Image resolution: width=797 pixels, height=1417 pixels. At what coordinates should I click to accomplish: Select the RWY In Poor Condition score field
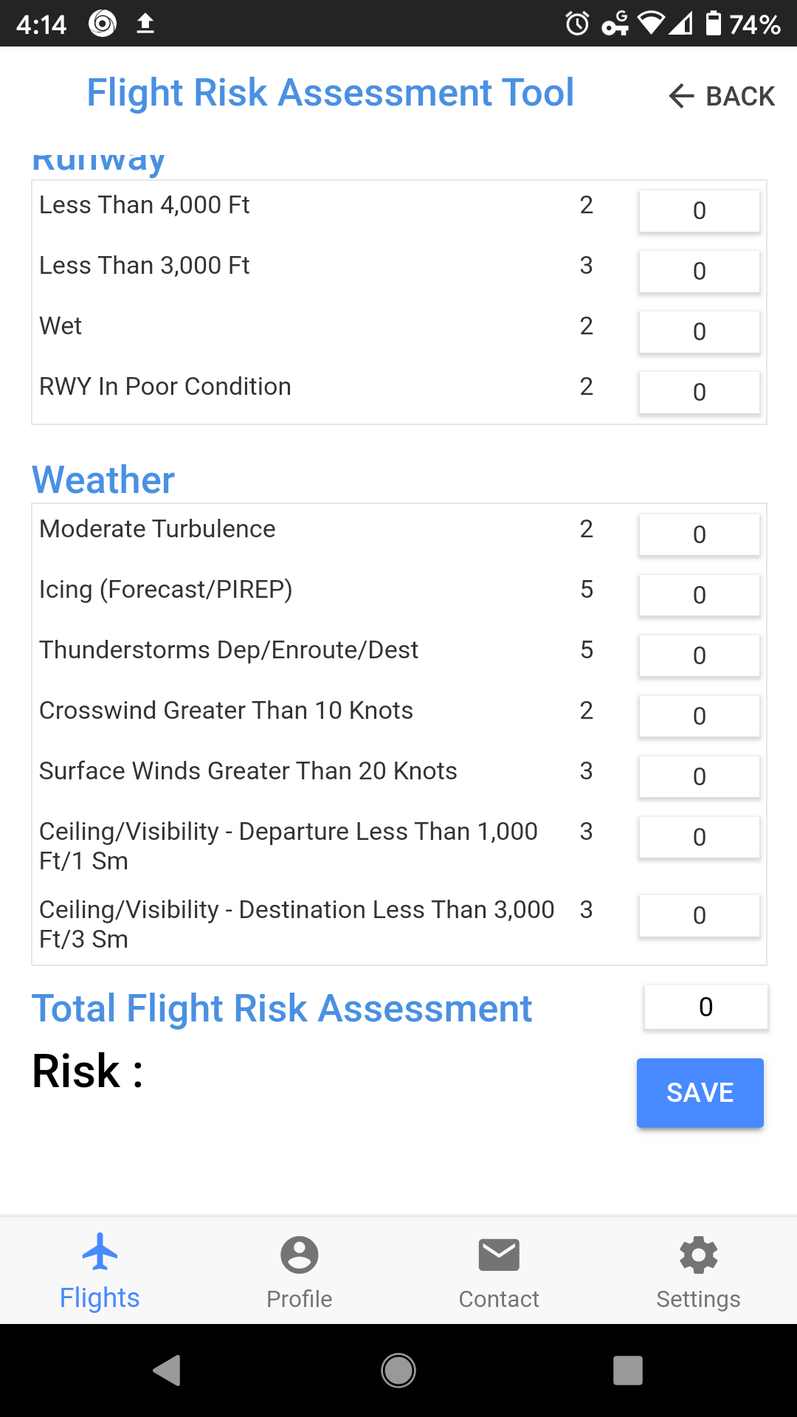coord(700,393)
